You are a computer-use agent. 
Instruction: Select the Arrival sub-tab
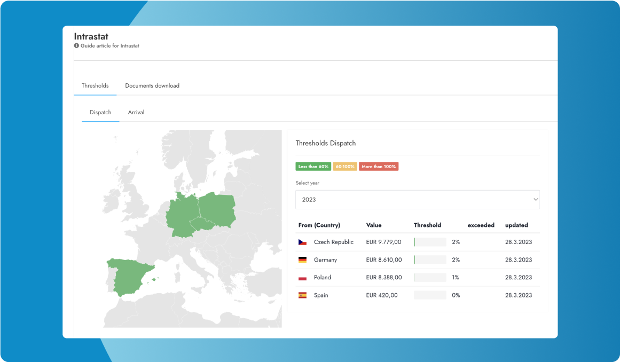point(136,113)
